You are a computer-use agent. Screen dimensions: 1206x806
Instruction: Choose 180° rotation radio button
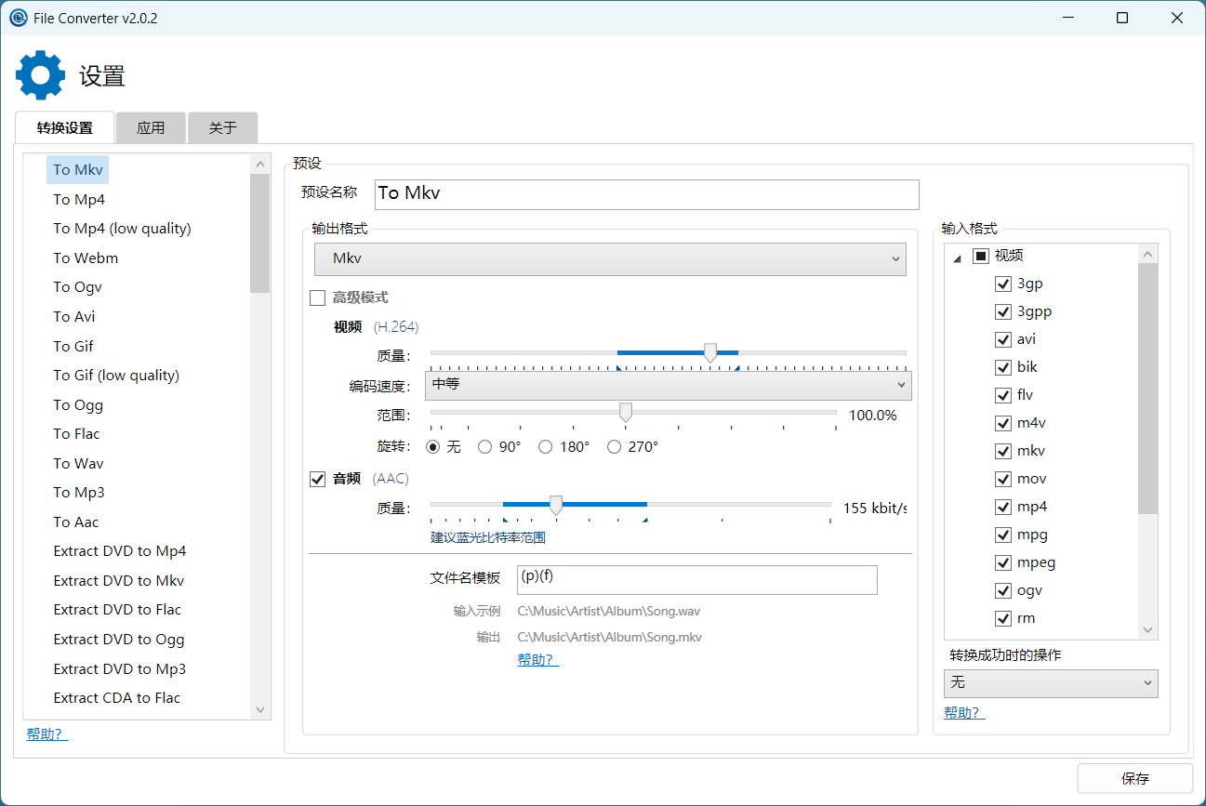tap(546, 447)
